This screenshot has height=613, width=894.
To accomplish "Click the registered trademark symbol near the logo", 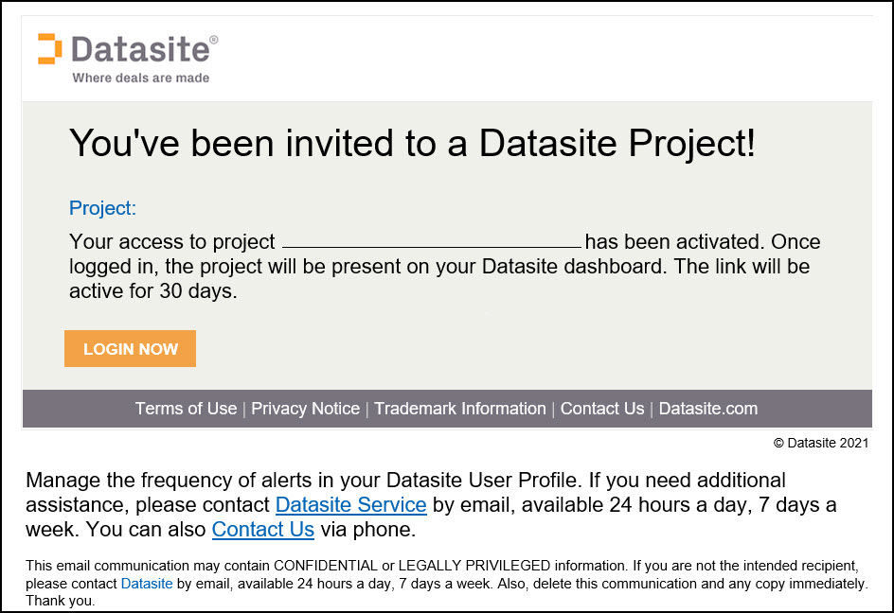I will click(x=213, y=40).
